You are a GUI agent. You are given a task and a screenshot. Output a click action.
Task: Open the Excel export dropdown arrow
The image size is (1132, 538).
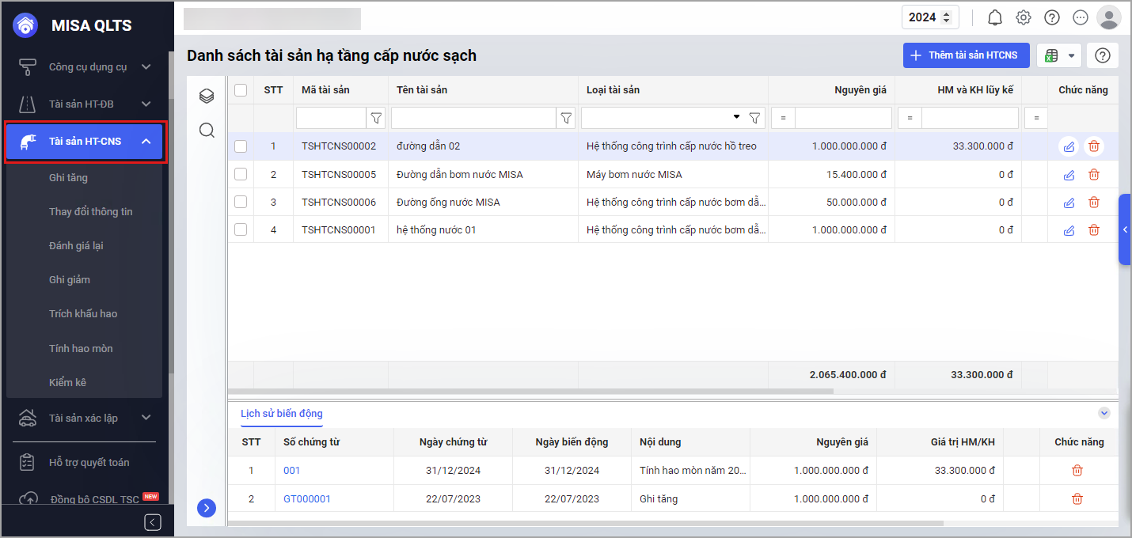[x=1072, y=55]
